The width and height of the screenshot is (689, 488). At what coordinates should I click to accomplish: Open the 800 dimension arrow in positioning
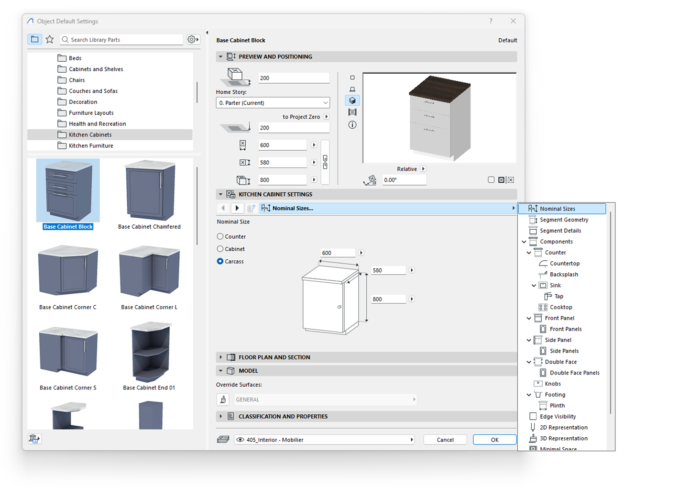click(x=314, y=180)
